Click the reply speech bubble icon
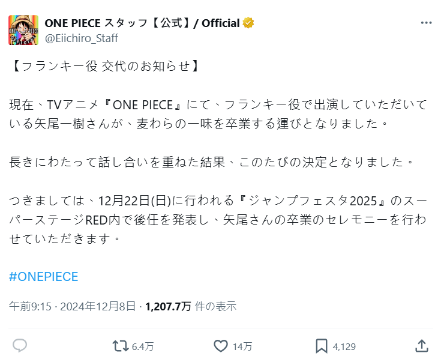The image size is (441, 359). click(20, 346)
